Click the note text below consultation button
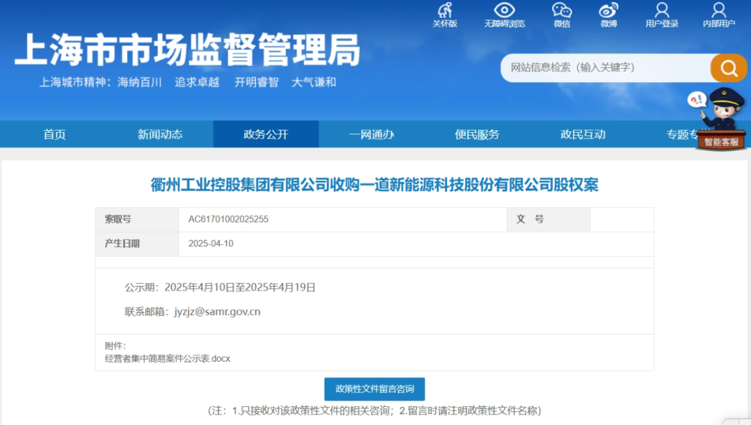This screenshot has width=751, height=425. click(375, 410)
